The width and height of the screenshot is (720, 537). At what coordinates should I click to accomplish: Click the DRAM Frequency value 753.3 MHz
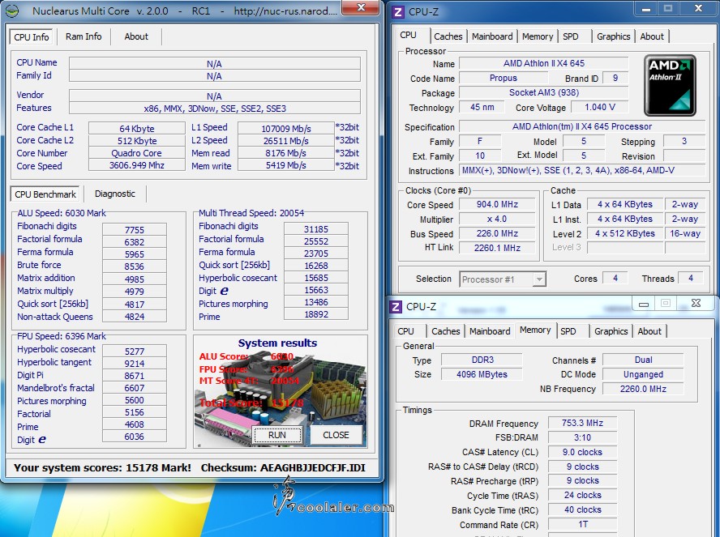click(x=582, y=423)
